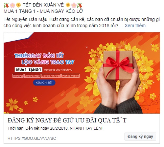Screen dimensions: 164x147
Task: Select the Branding service tag
Action: 18,76
